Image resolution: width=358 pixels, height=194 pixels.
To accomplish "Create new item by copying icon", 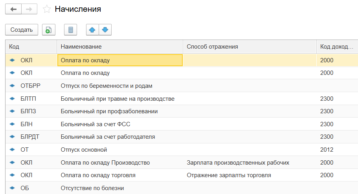I will click(49, 30).
